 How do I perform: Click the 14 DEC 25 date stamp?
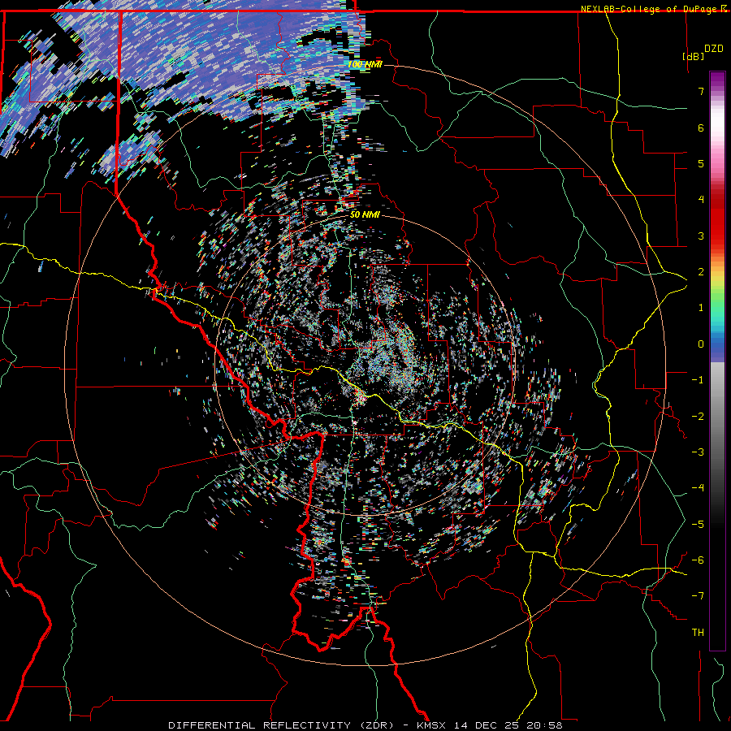[x=487, y=725]
